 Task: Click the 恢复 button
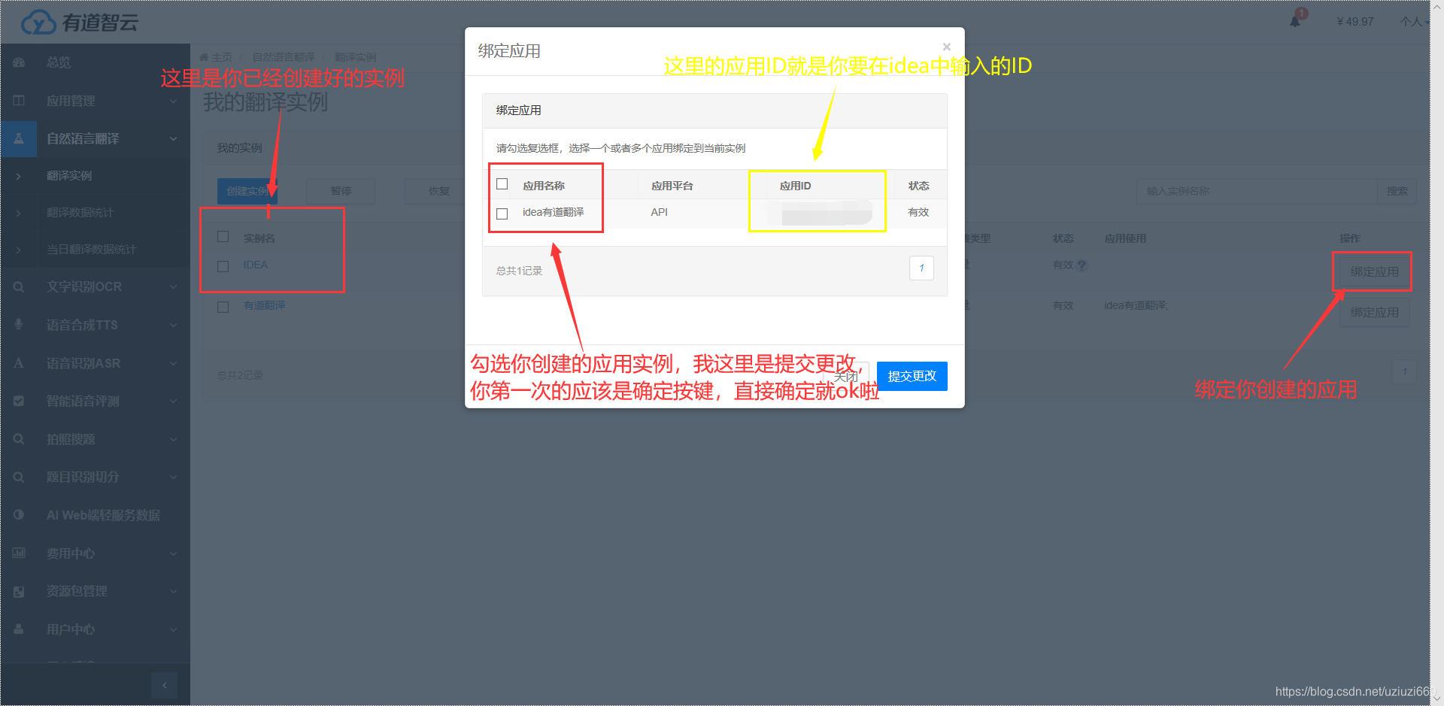pos(438,191)
